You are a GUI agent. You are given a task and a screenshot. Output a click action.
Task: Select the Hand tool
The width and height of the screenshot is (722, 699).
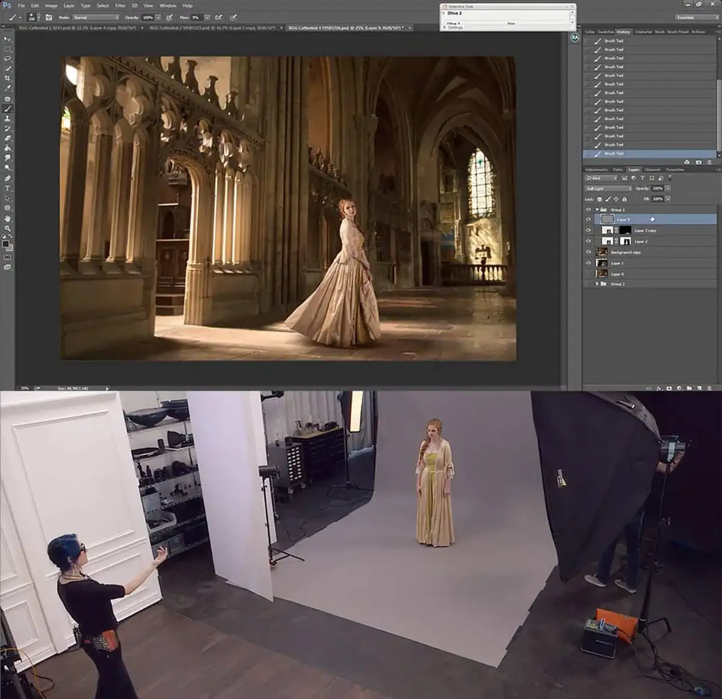coord(8,218)
